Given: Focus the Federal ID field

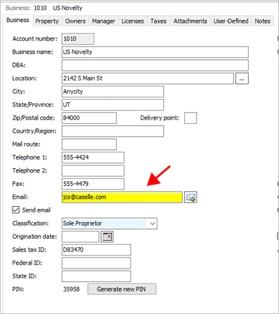Looking at the screenshot, I should [x=96, y=263].
